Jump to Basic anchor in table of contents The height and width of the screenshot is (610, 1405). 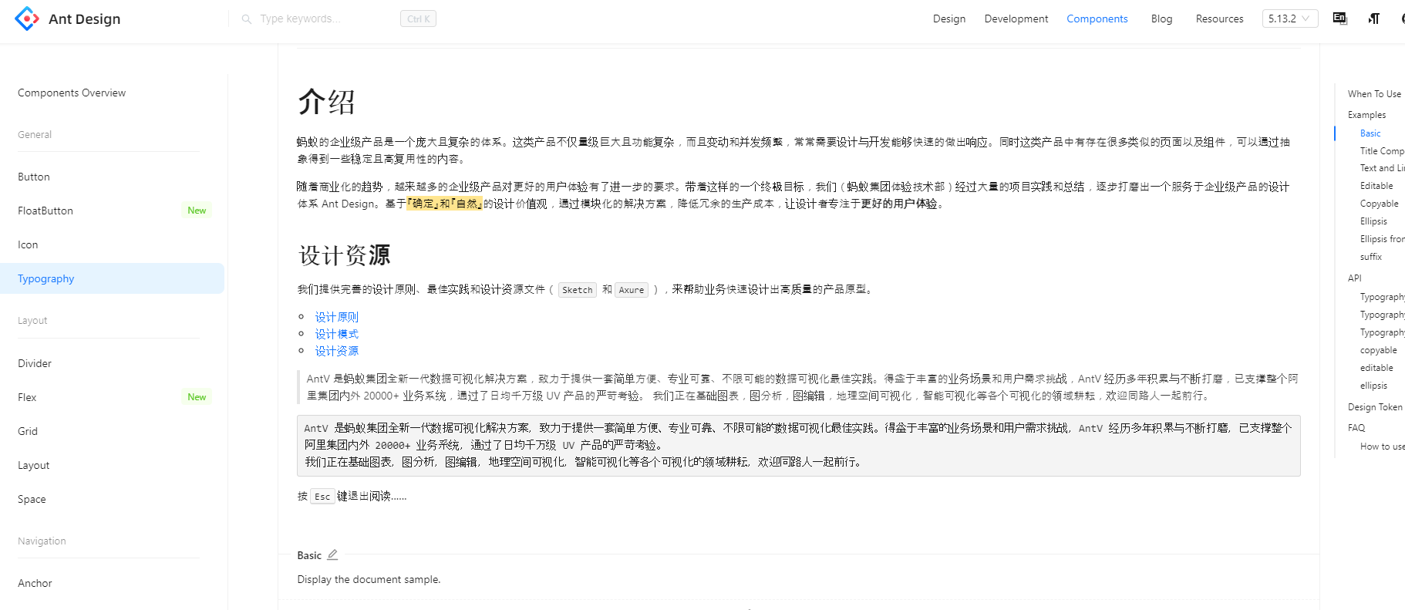pos(1370,133)
